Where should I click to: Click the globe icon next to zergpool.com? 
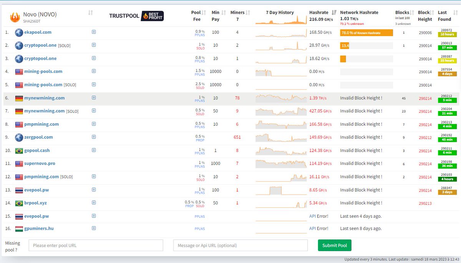(x=19, y=137)
